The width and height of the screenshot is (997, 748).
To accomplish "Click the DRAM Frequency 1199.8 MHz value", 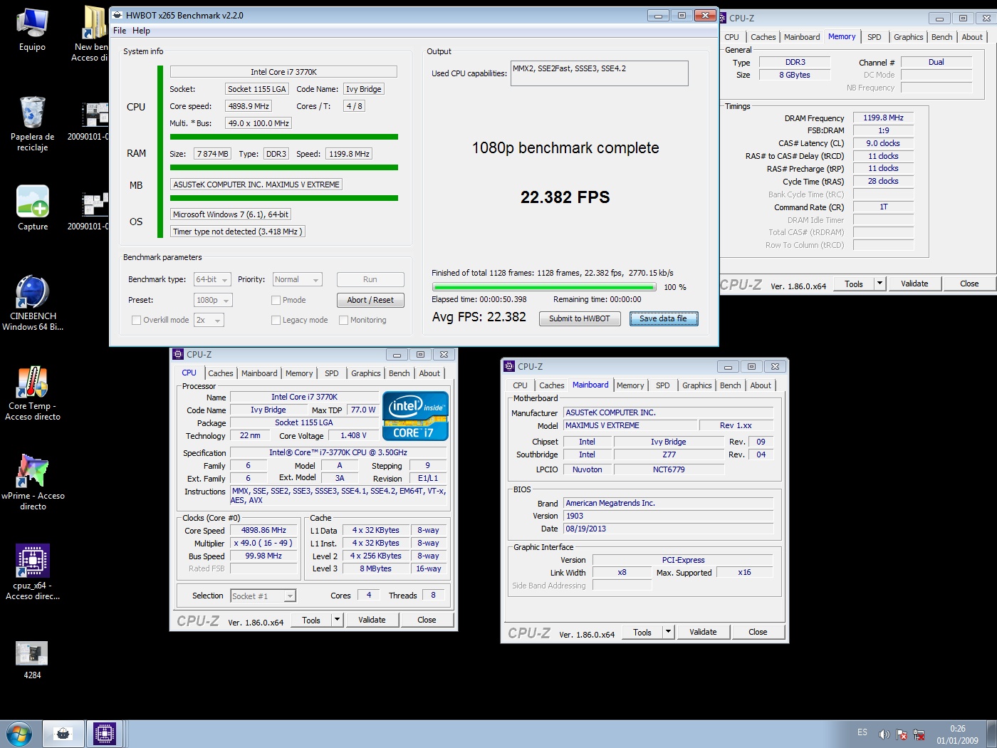I will click(x=883, y=118).
